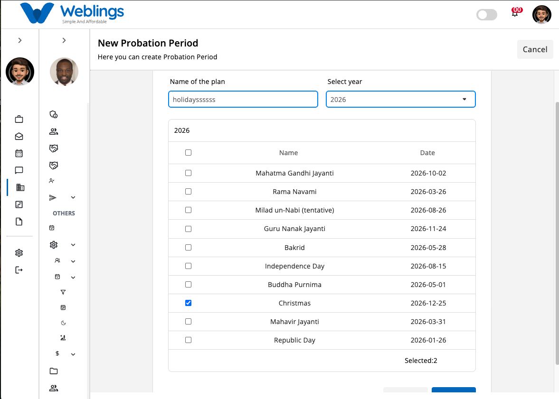Click the Cancel button
The height and width of the screenshot is (399, 559).
point(535,49)
